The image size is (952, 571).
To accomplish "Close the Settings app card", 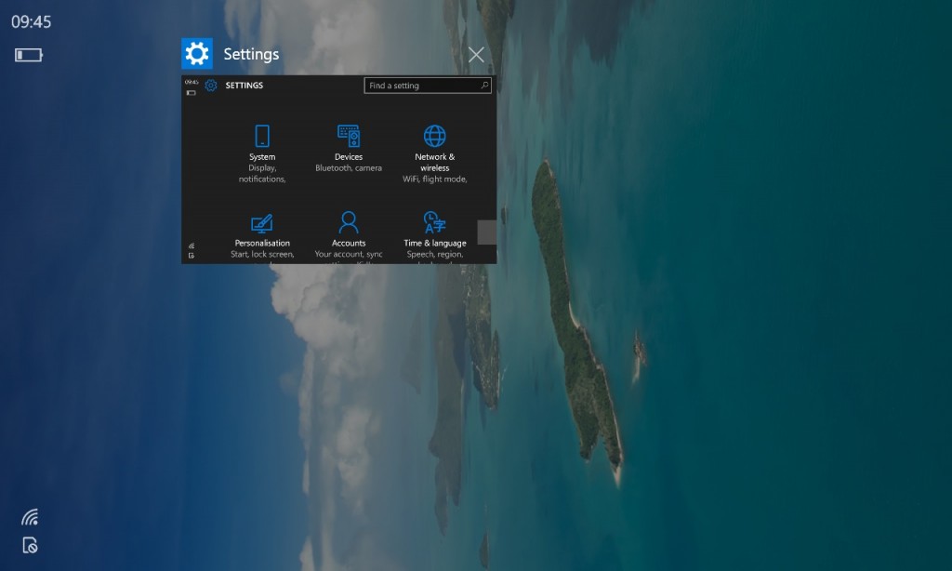I will (476, 55).
